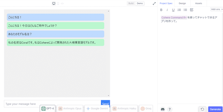The width and height of the screenshot is (223, 112).
Task: Toggle italic formatting in the spec editor
Action: coord(167,10)
